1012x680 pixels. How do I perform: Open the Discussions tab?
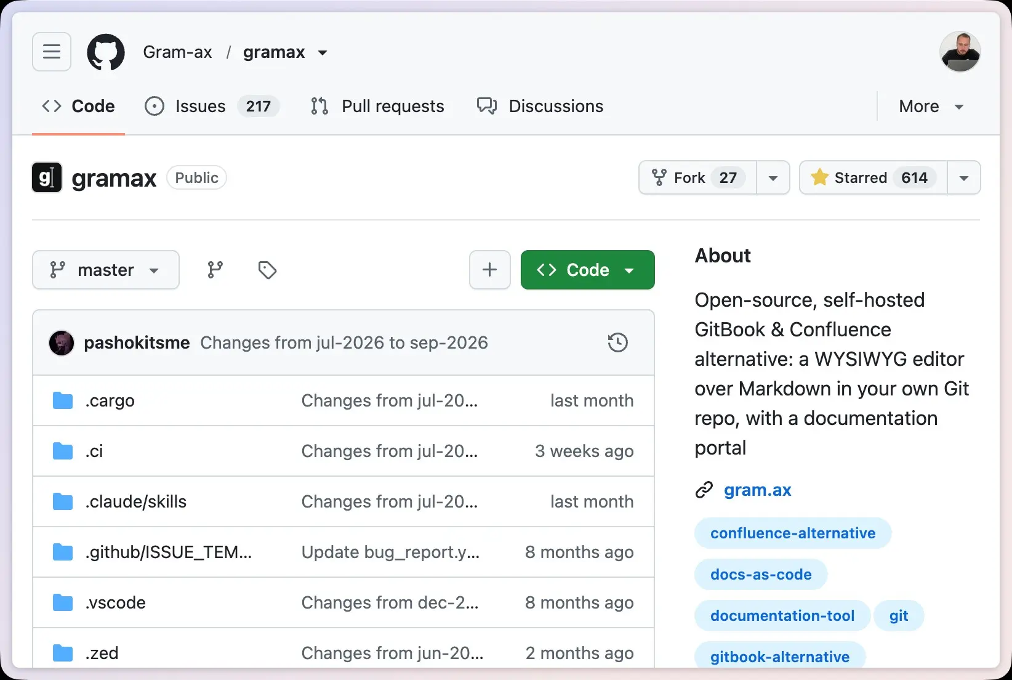(x=540, y=106)
